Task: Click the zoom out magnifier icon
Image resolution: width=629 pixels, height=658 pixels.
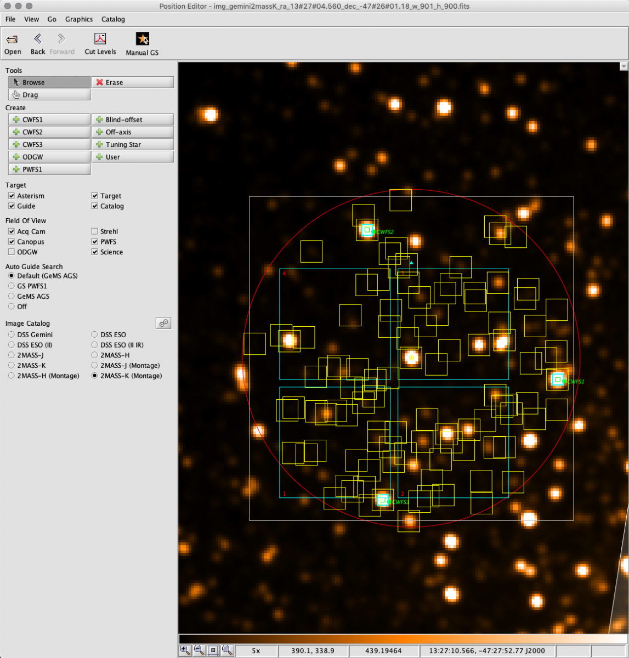Action: (x=200, y=650)
